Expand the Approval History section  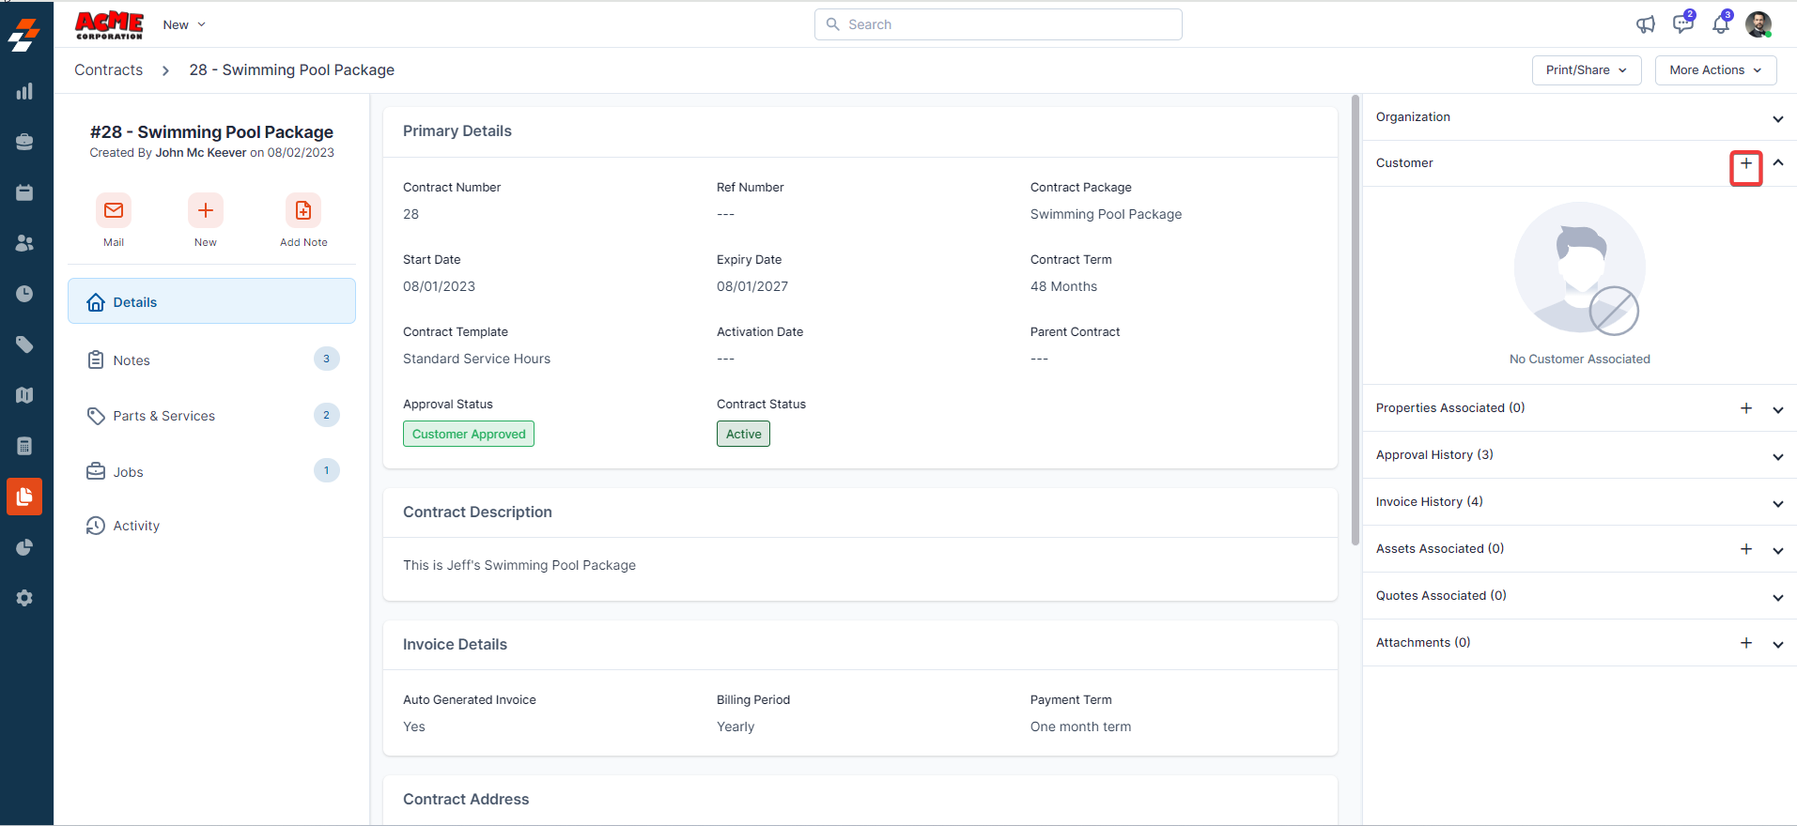pyautogui.click(x=1777, y=456)
